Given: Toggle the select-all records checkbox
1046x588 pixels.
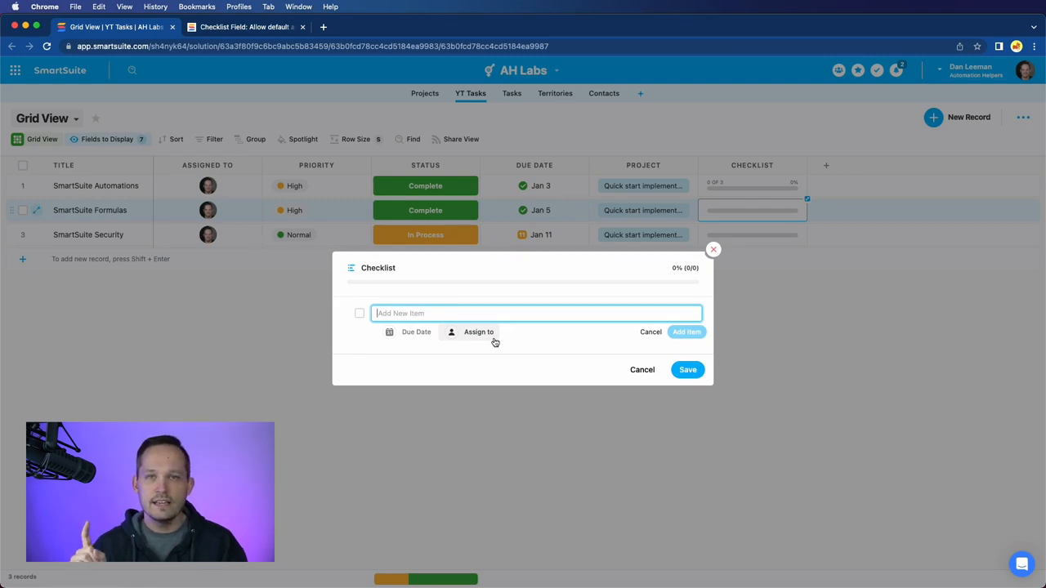Looking at the screenshot, I should pyautogui.click(x=23, y=165).
